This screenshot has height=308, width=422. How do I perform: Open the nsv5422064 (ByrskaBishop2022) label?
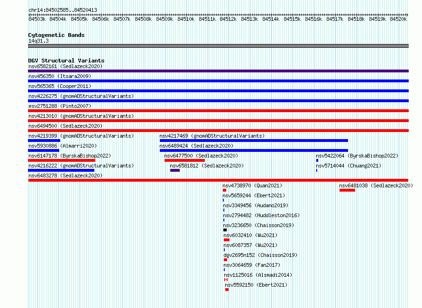[357, 156]
